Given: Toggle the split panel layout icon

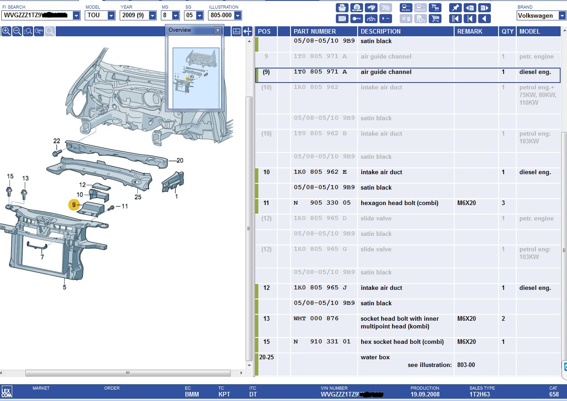Looking at the screenshot, I should (x=236, y=31).
